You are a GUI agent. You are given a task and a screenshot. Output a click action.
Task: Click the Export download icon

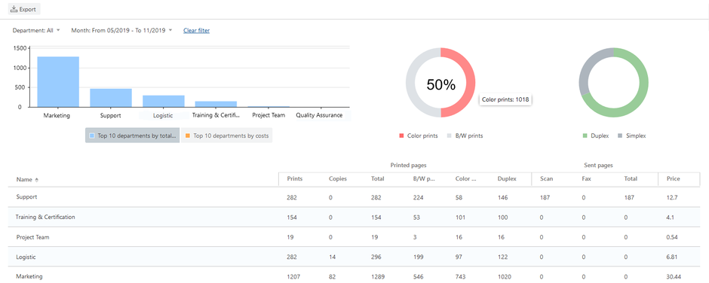tap(14, 8)
